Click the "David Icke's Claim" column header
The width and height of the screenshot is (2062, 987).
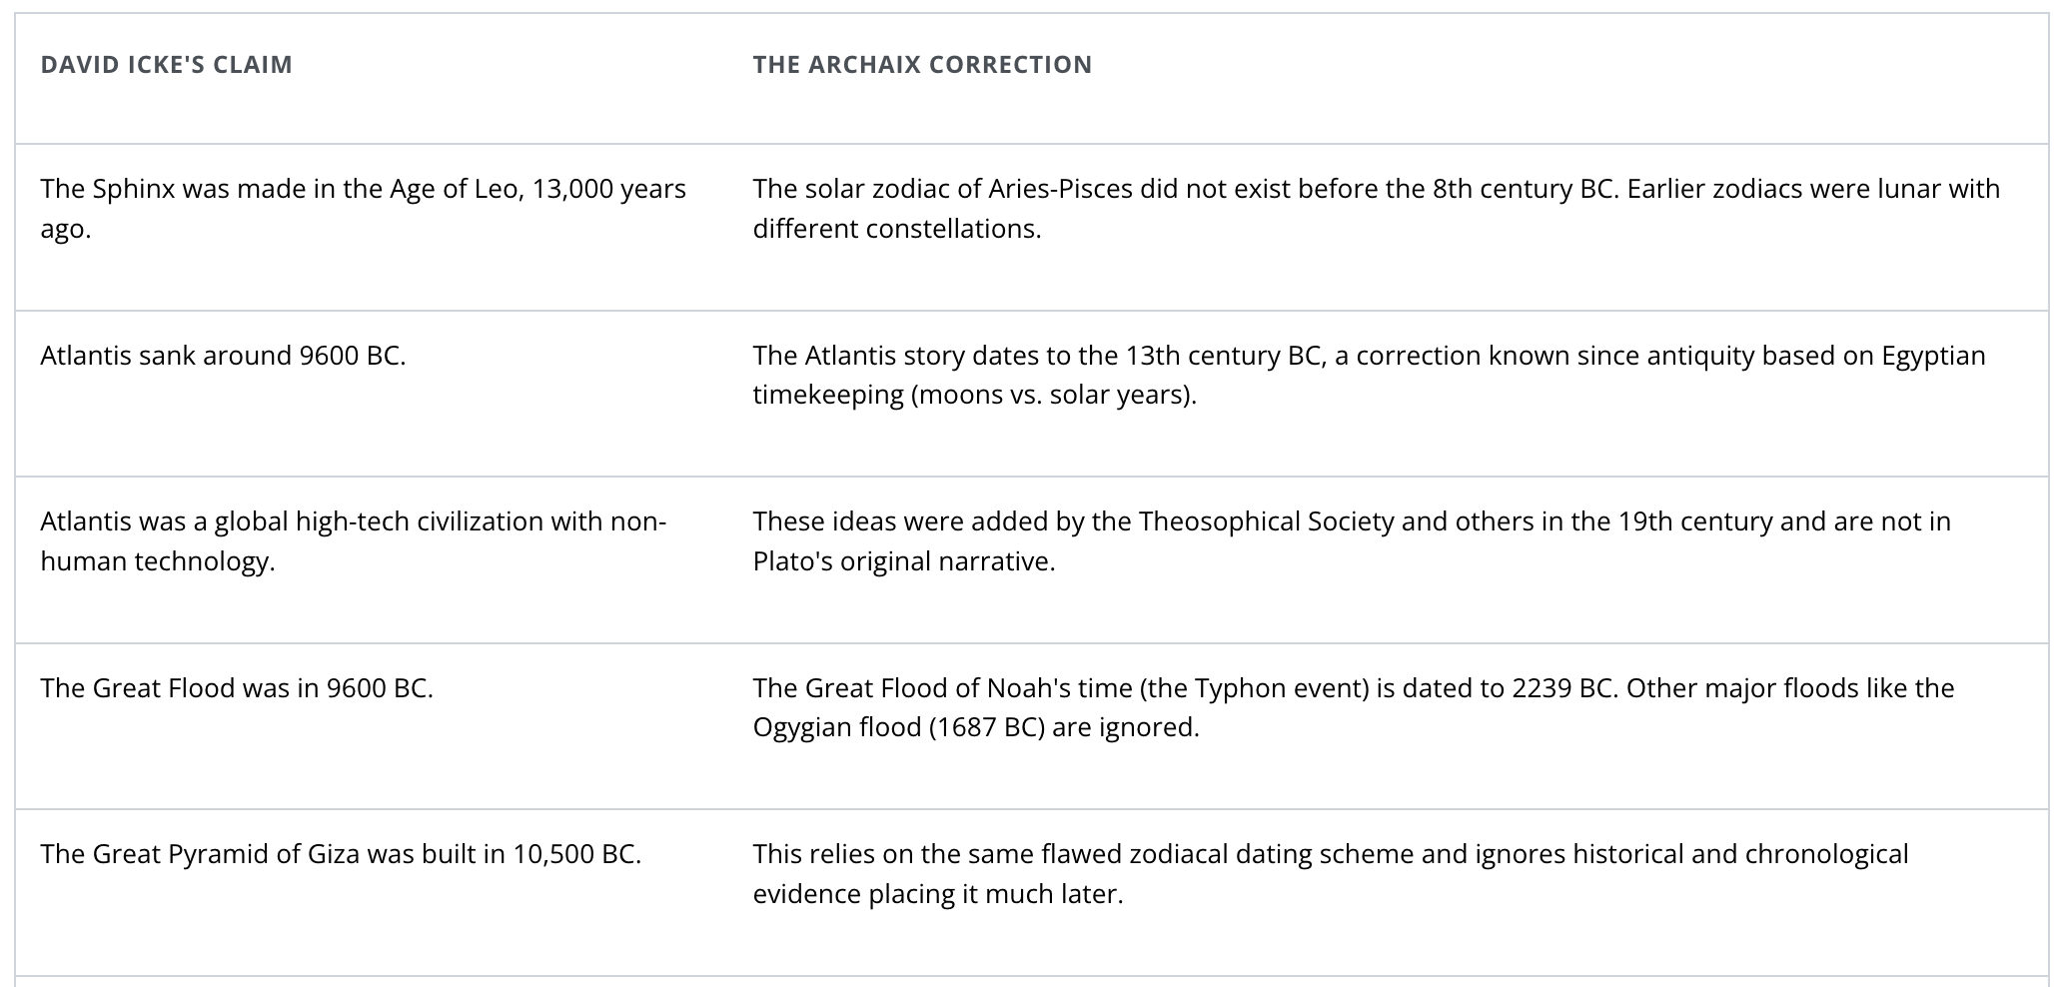166,65
